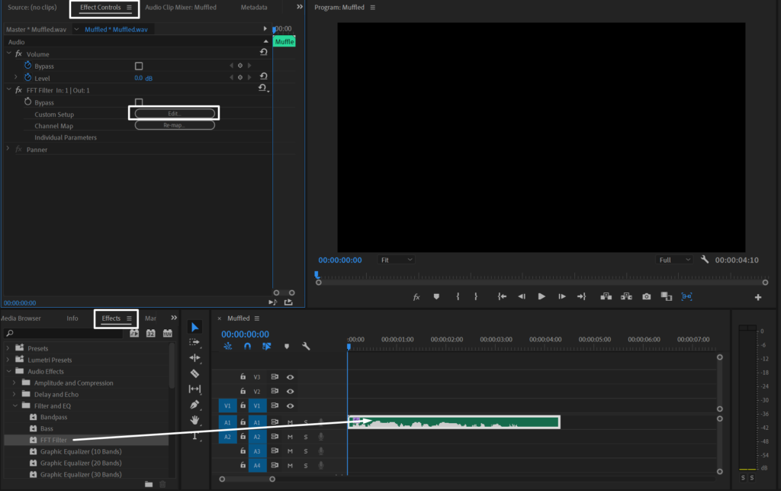Select the Hand tool

click(194, 420)
